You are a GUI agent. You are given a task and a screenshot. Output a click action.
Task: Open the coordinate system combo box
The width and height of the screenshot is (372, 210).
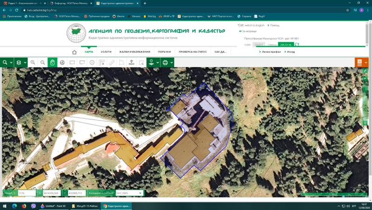(x=129, y=193)
